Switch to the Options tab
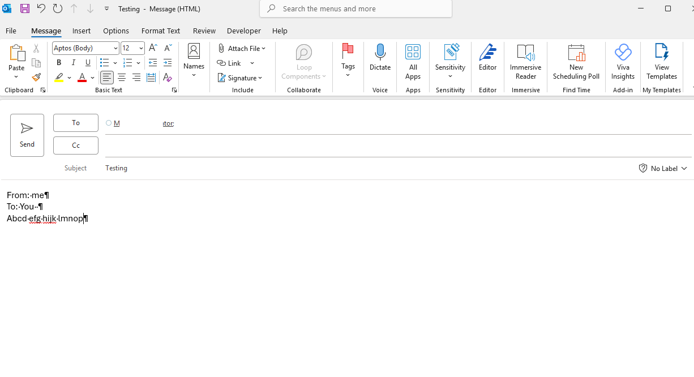This screenshot has width=694, height=377. (x=116, y=31)
